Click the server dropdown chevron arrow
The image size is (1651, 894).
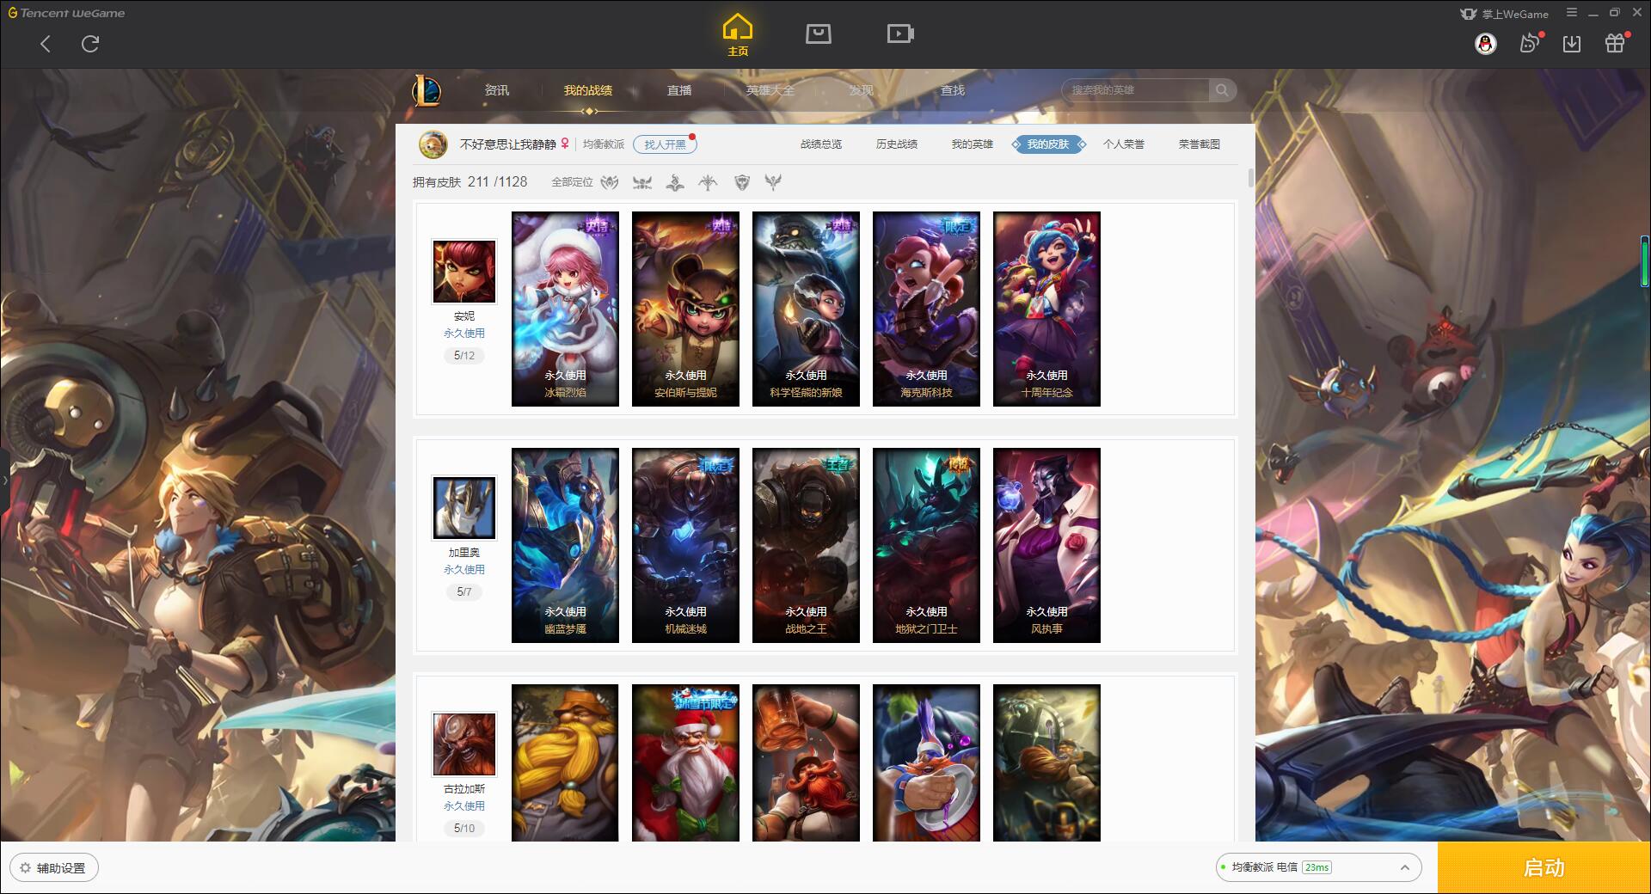tap(1404, 867)
